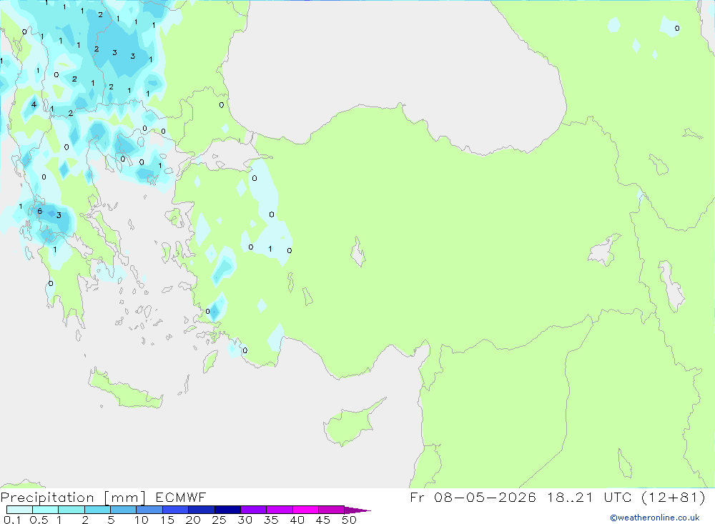
Task: Click the 0.1–0.5 mm palest legend swatch
Action: pos(19,510)
